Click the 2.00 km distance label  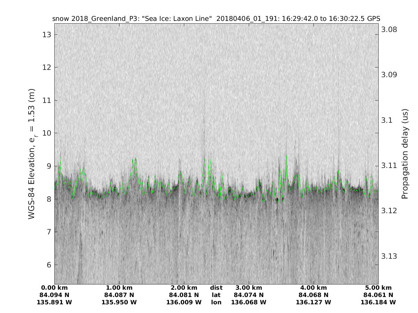point(184,288)
